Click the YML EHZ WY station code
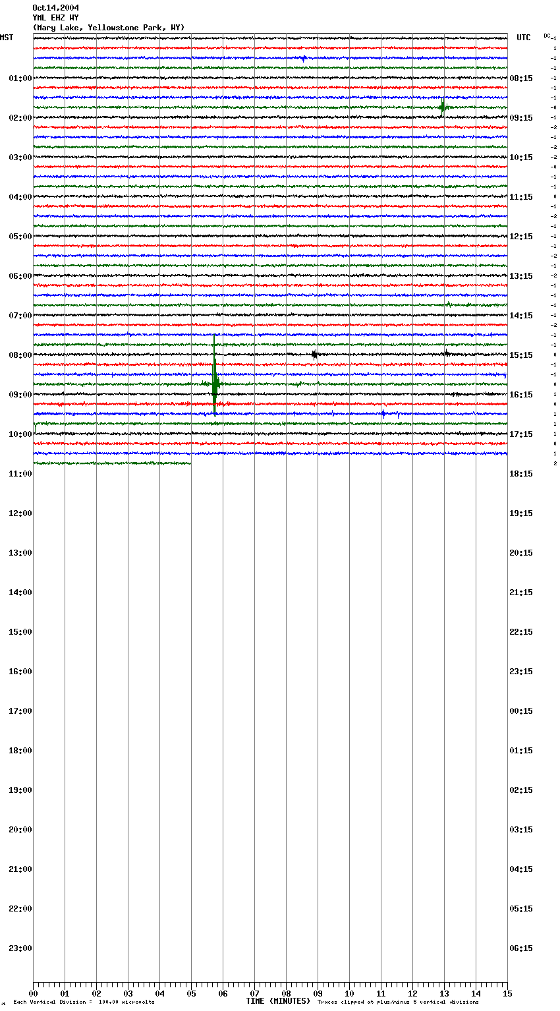The width and height of the screenshot is (560, 1011). tap(55, 18)
